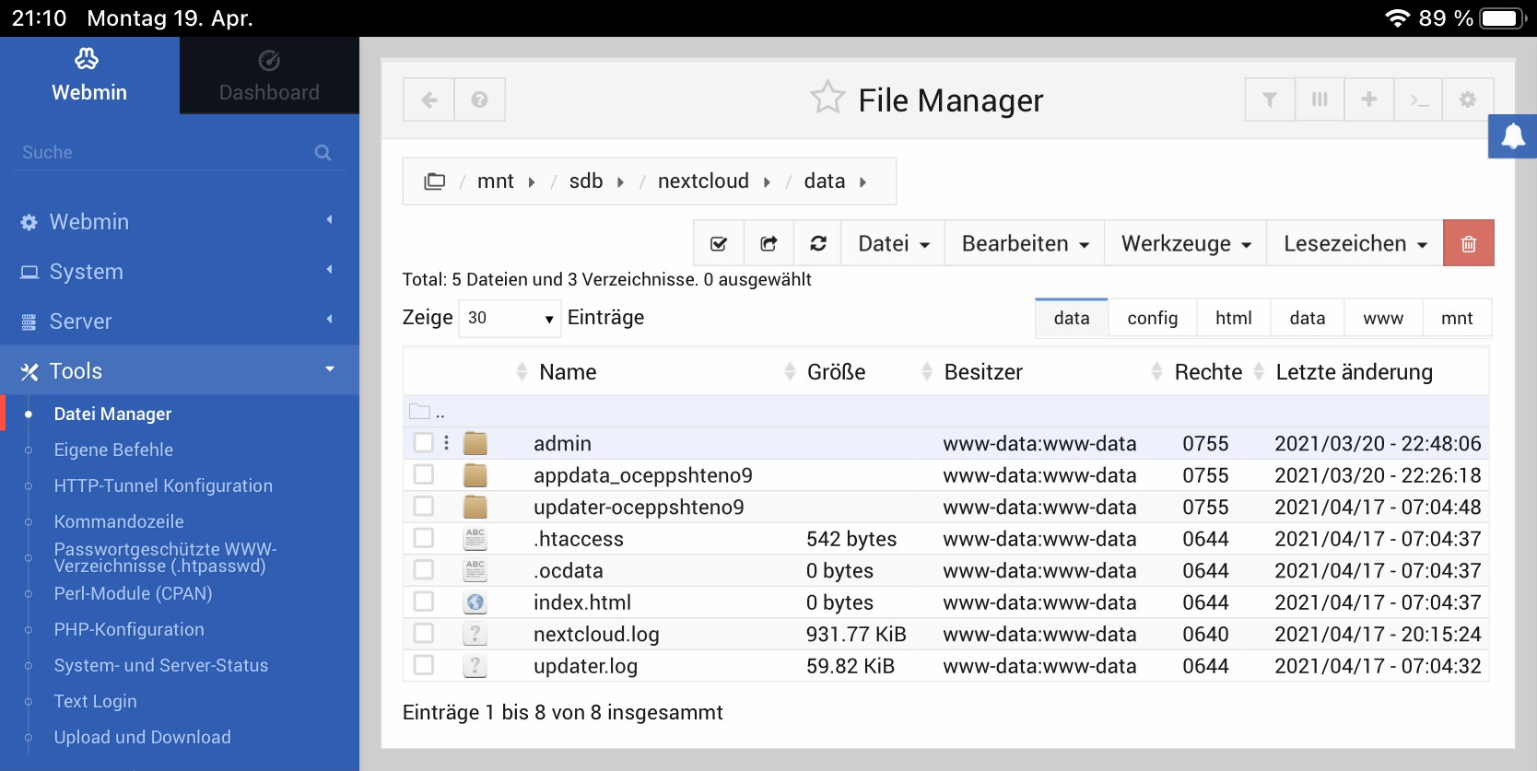This screenshot has width=1537, height=771.
Task: Open the Lesezeichen dropdown menu
Action: pos(1355,243)
